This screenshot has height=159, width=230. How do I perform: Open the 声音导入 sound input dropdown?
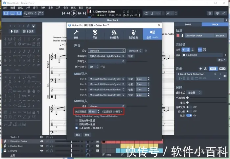coord(107,61)
